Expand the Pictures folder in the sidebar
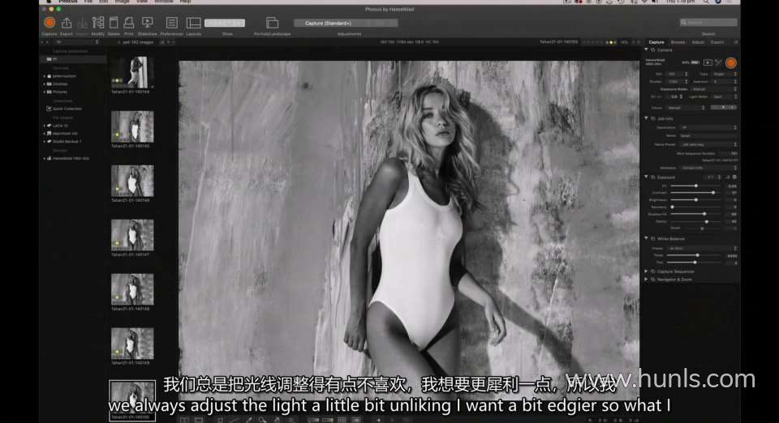 (44, 92)
